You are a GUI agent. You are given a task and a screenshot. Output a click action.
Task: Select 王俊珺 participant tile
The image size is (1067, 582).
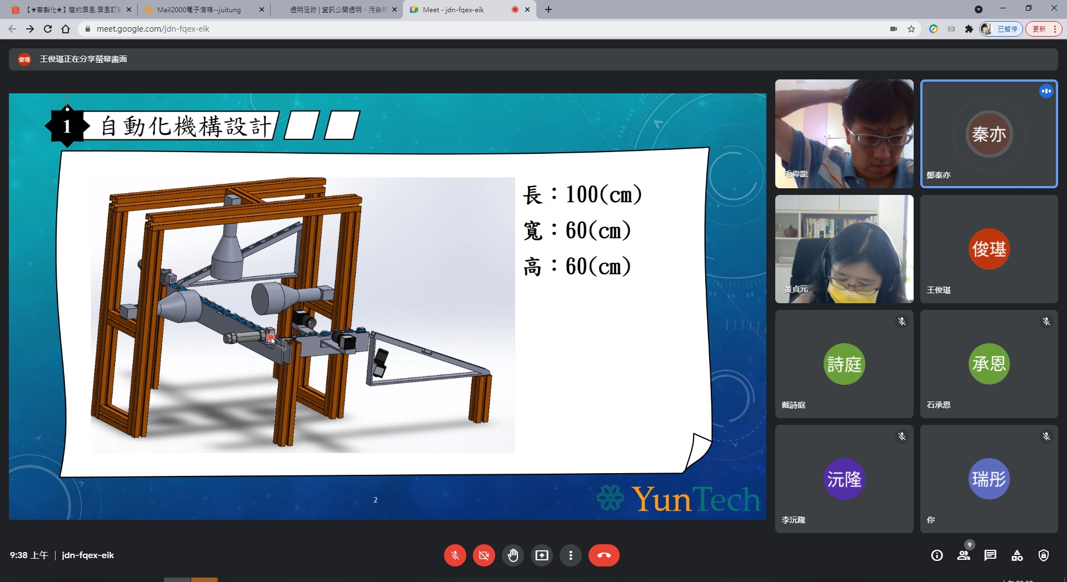[989, 249]
